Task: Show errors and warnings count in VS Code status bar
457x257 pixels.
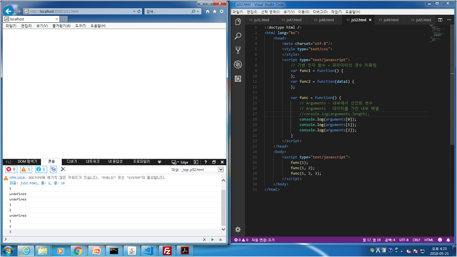Action: 241,240
